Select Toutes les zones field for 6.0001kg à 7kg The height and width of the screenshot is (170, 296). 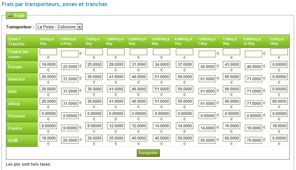(184, 52)
